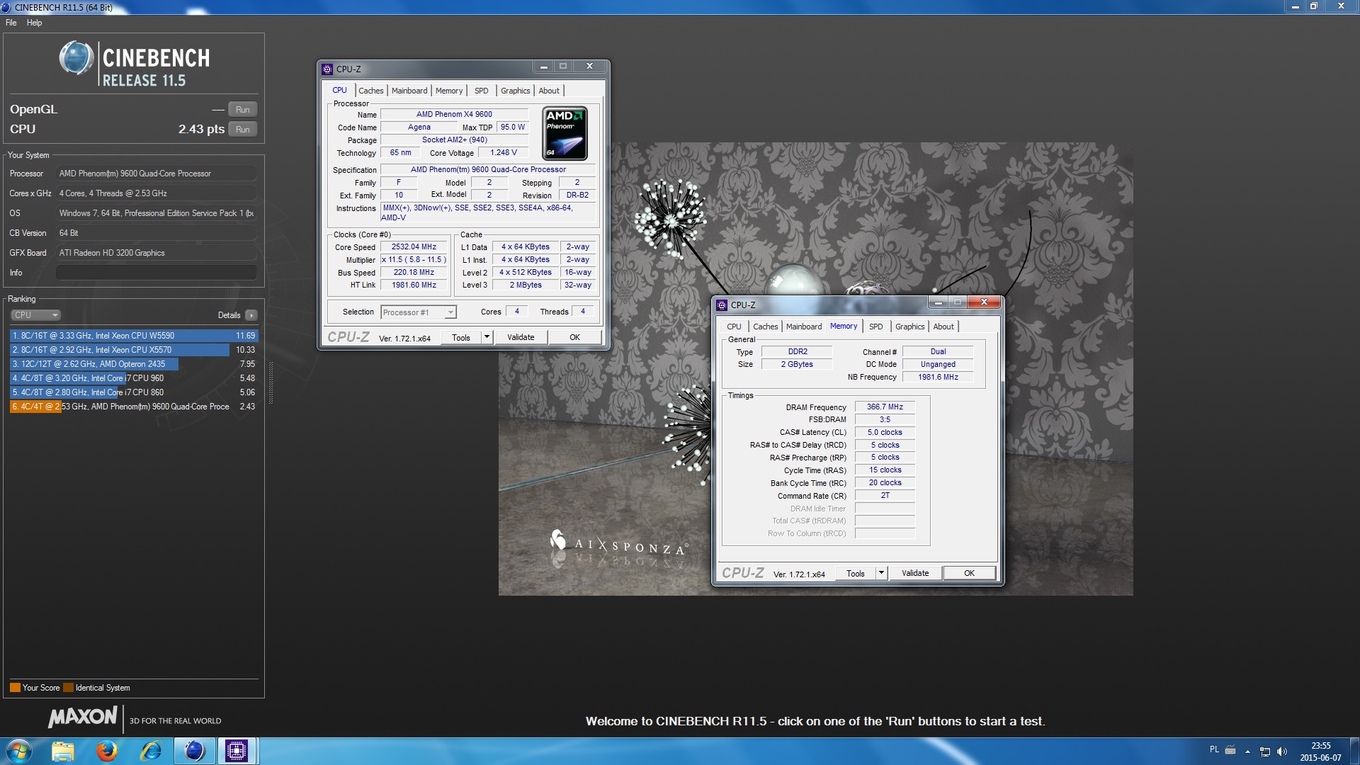Open Windows Explorer from the taskbar
This screenshot has width=1360, height=765.
coord(63,751)
